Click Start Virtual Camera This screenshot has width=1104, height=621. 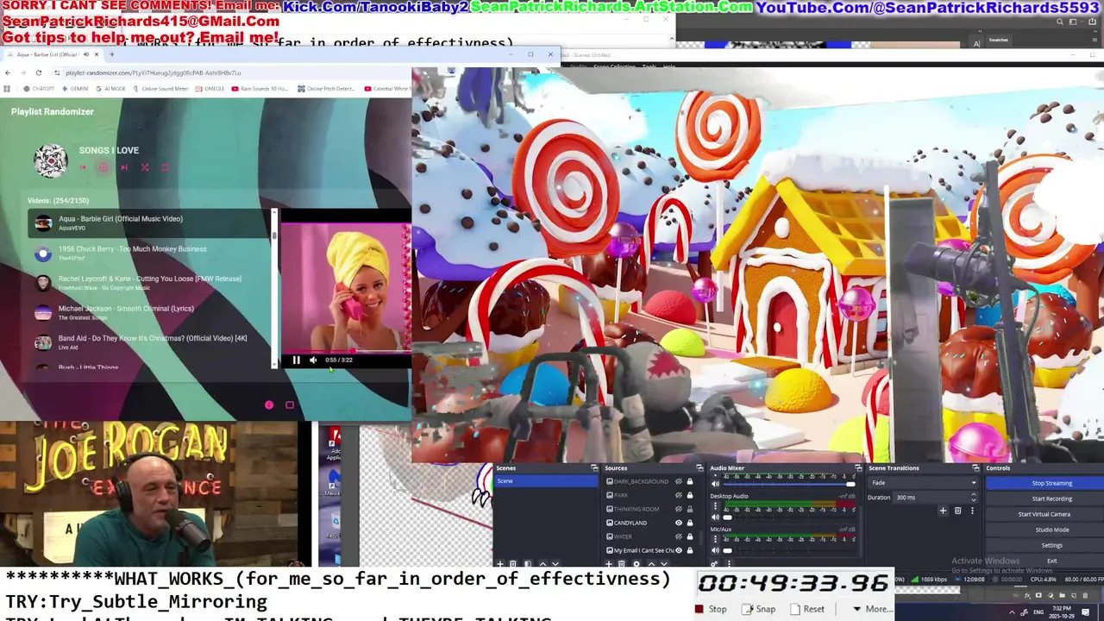(1044, 514)
